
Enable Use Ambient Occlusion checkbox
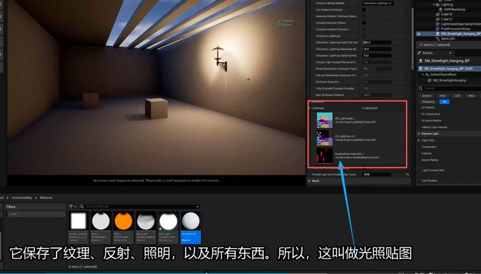tap(364, 10)
